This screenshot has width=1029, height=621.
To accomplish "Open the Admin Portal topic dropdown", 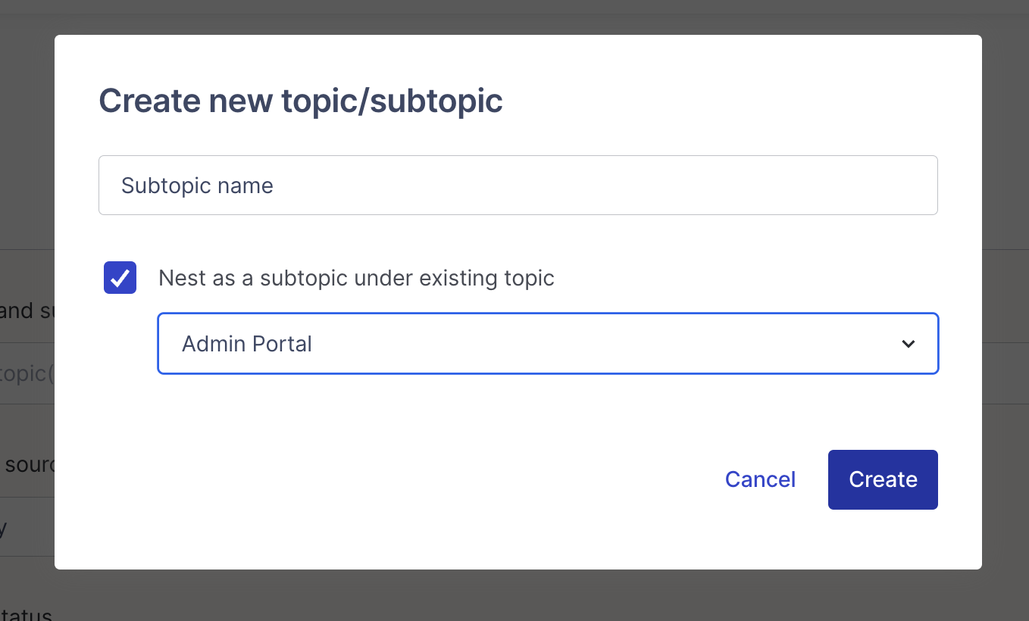I will [x=547, y=344].
